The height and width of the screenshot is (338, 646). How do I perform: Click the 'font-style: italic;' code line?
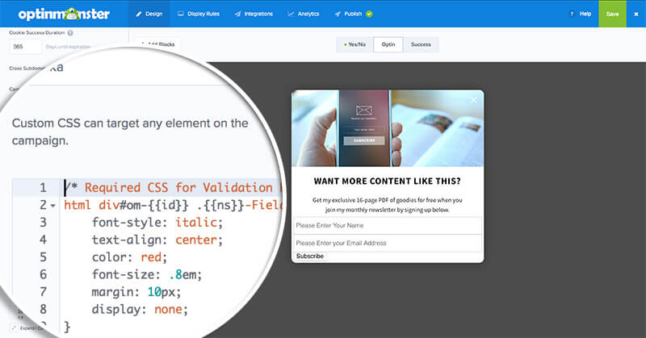[x=157, y=223]
